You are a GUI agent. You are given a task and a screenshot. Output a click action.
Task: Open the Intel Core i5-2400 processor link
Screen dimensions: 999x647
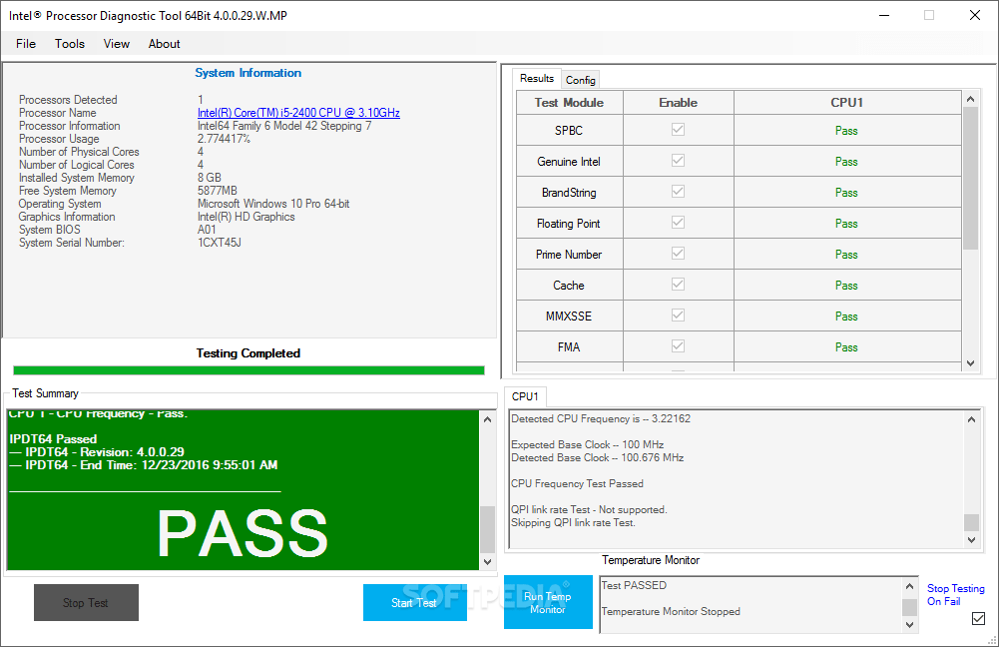(298, 113)
